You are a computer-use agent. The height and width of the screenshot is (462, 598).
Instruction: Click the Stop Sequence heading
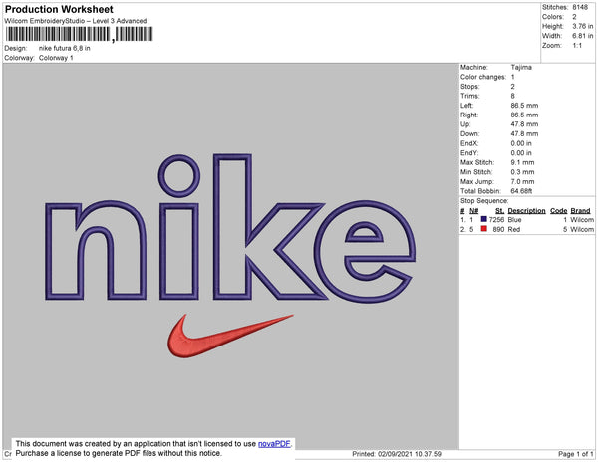click(x=484, y=201)
